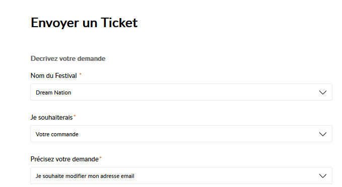The image size is (342, 187).
Task: Open the Précisez votre demande dropdown
Action: coord(181,175)
